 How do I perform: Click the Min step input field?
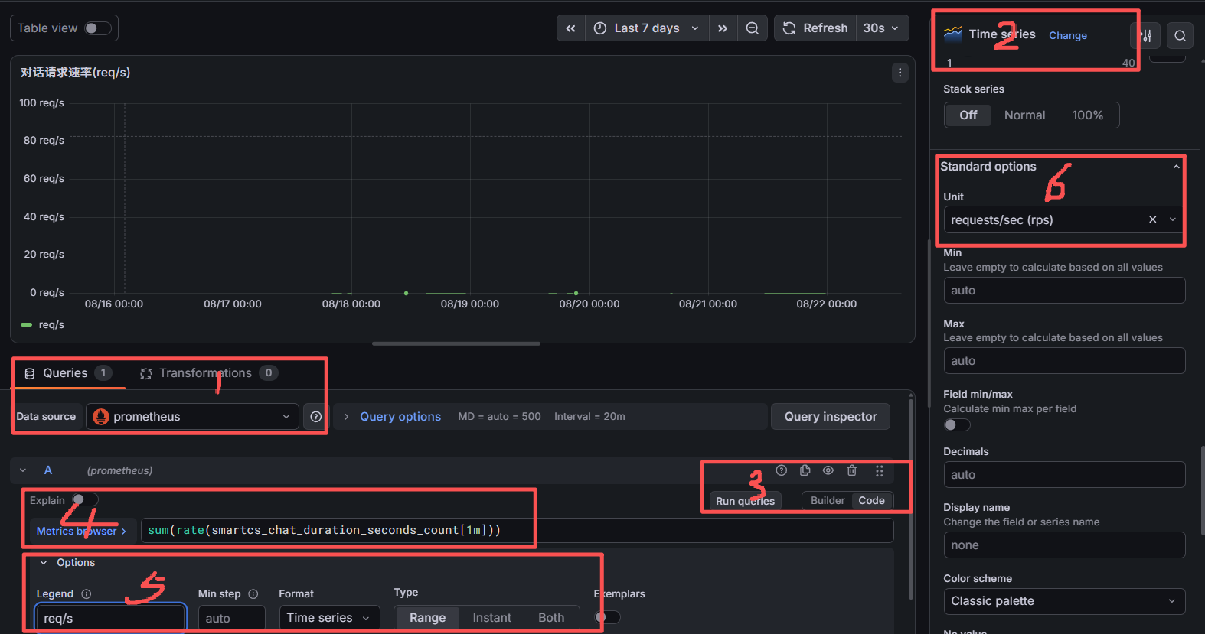pyautogui.click(x=231, y=618)
